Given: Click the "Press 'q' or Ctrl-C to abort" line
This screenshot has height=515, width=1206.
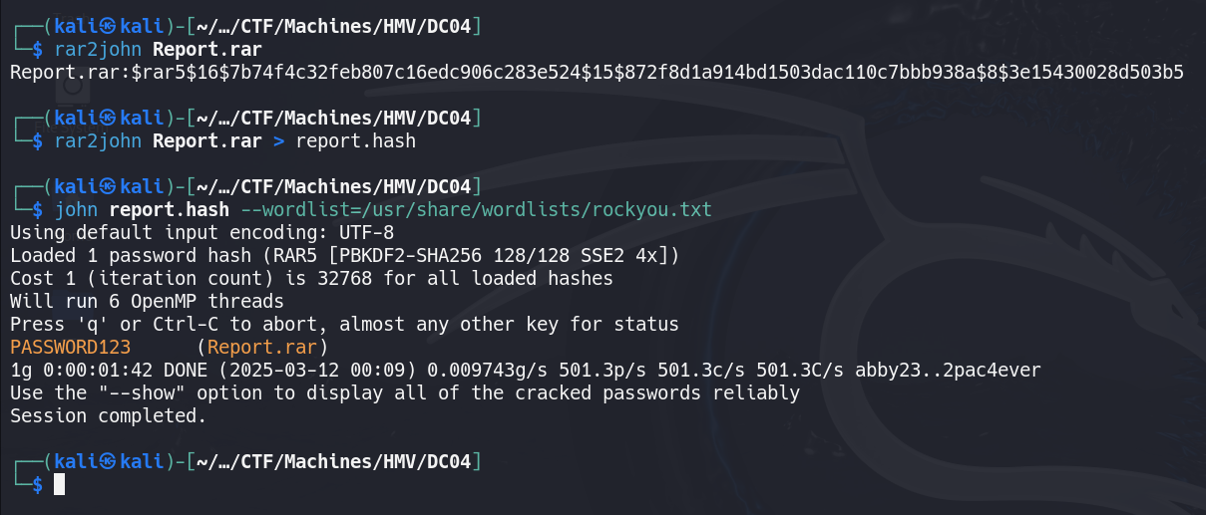Looking at the screenshot, I should (x=344, y=325).
